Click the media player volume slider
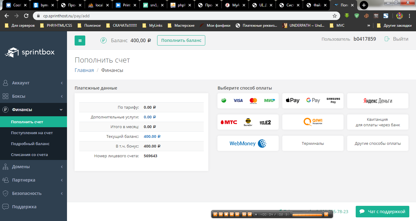This screenshot has width=416, height=221. [307, 214]
